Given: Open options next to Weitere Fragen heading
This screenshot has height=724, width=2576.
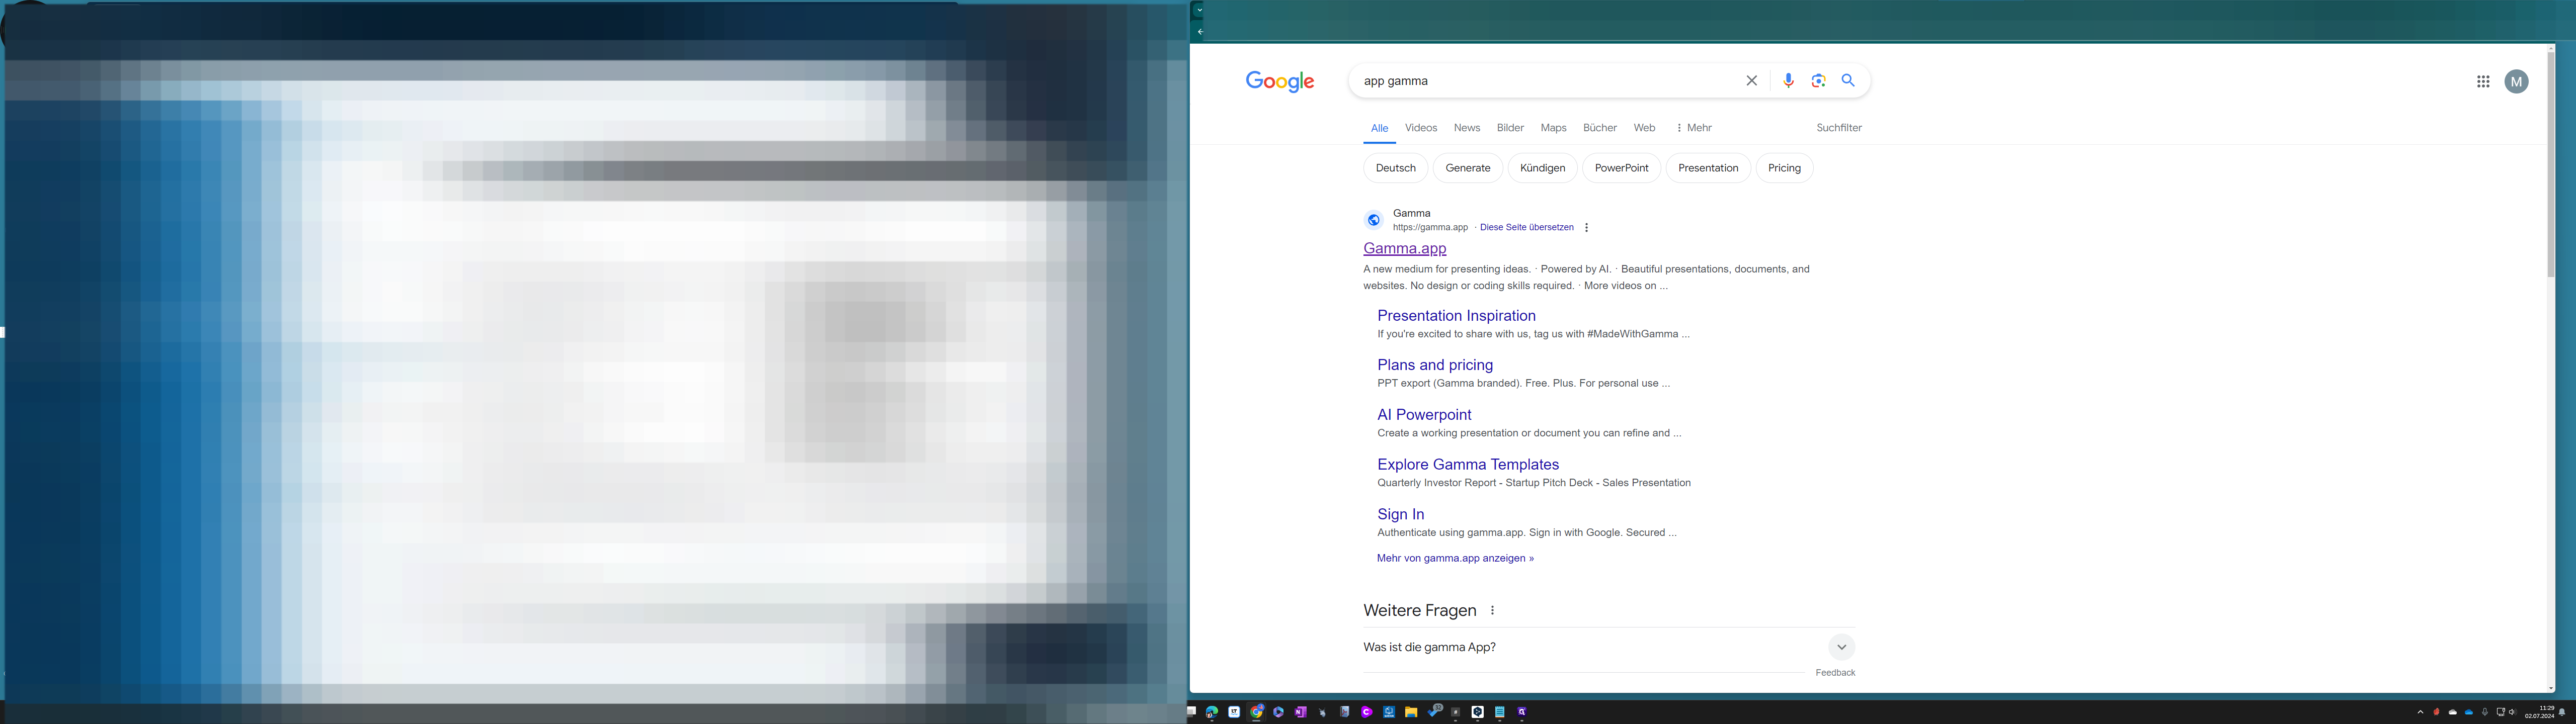Looking at the screenshot, I should tap(1492, 611).
